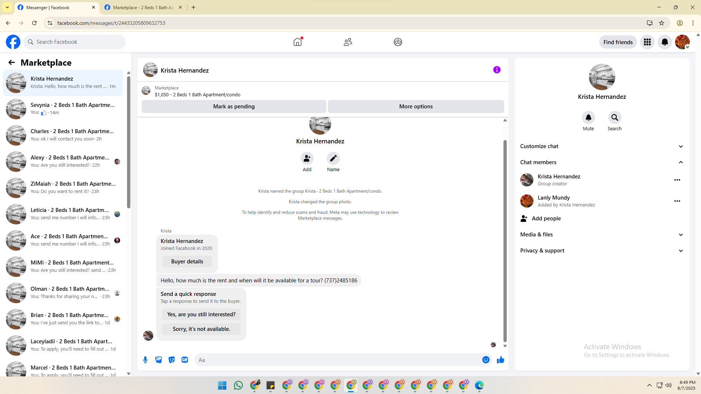Switch to the Marketplace listing tab
Viewport: 701px width, 394px height.
click(143, 7)
